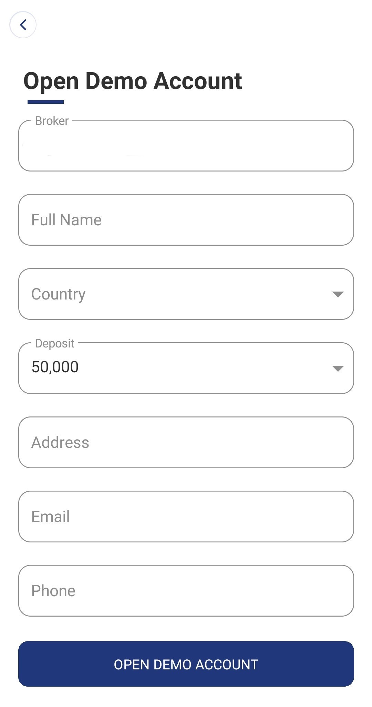This screenshot has width=372, height=707.
Task: Tap the Country placeholder text
Action: point(59,294)
